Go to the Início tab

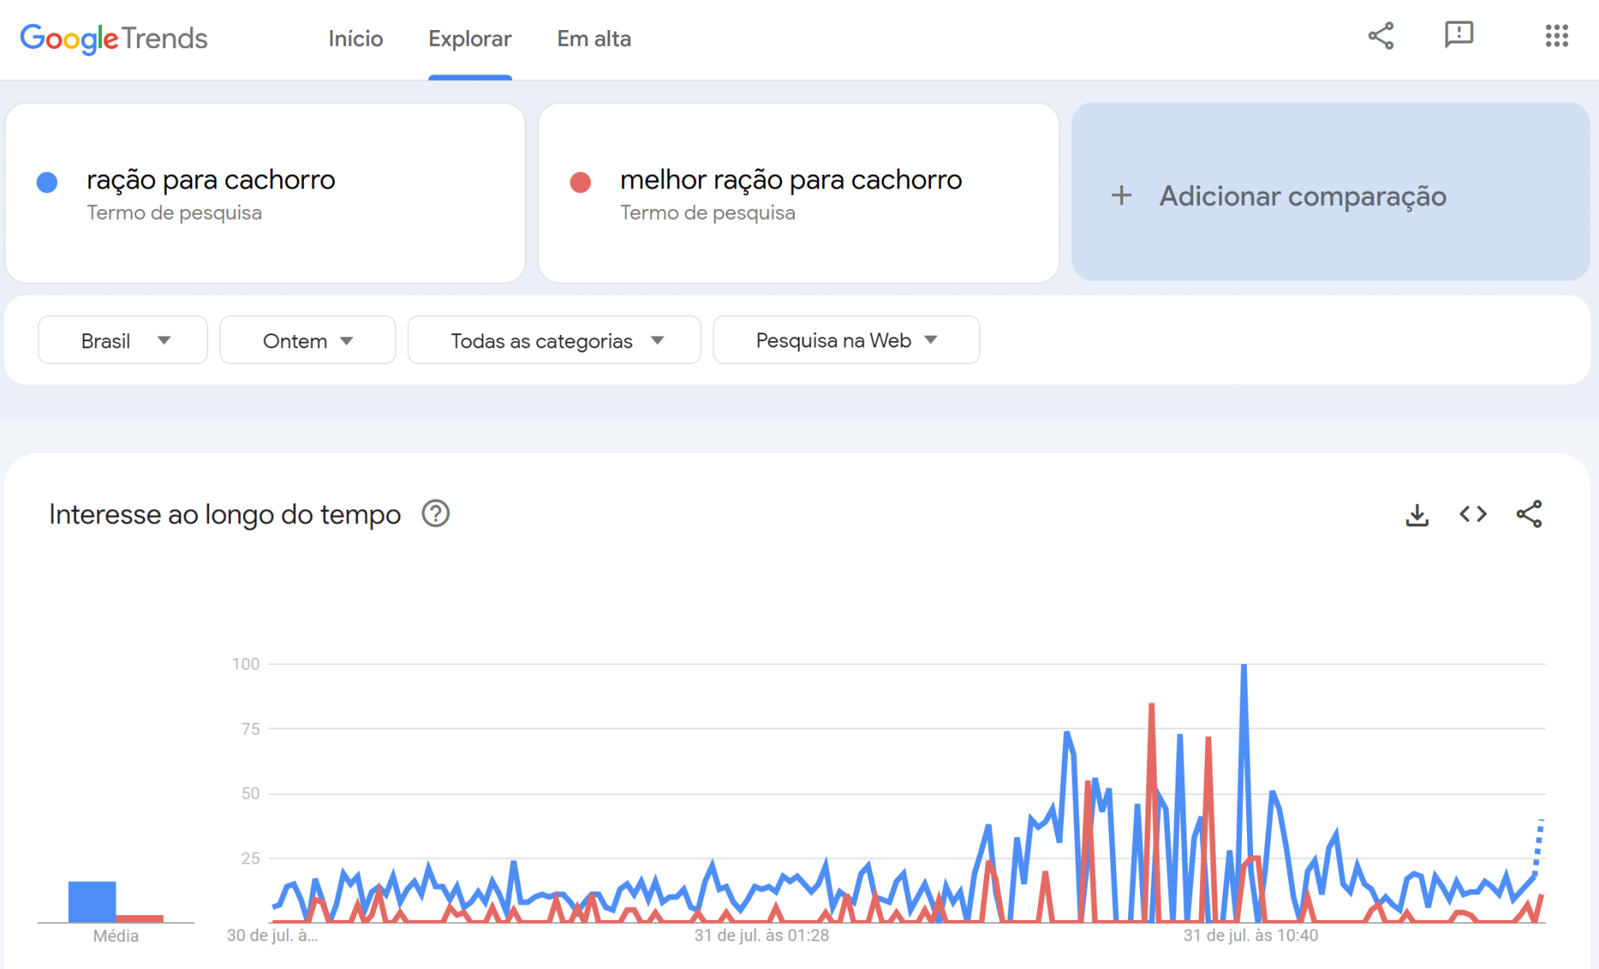[x=355, y=39]
